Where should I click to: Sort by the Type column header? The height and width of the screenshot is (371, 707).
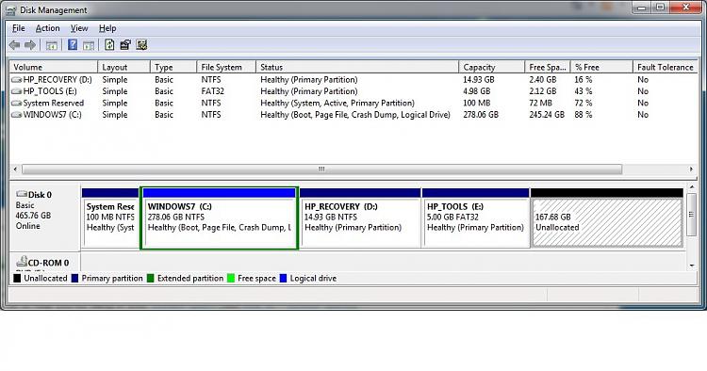pyautogui.click(x=173, y=67)
